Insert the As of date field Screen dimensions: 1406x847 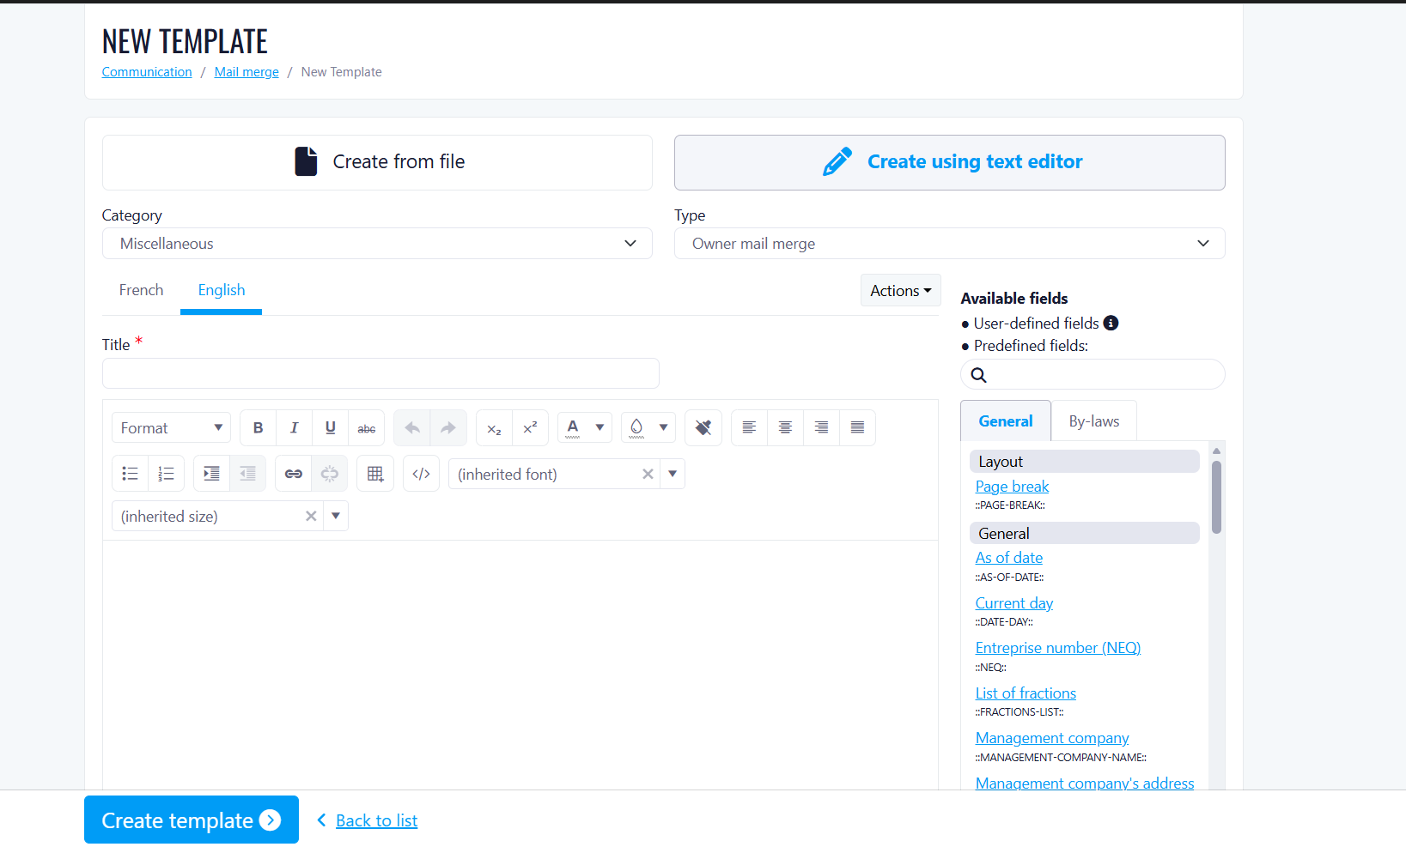click(1009, 558)
